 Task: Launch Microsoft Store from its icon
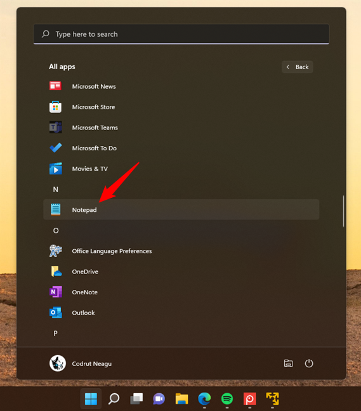(55, 107)
